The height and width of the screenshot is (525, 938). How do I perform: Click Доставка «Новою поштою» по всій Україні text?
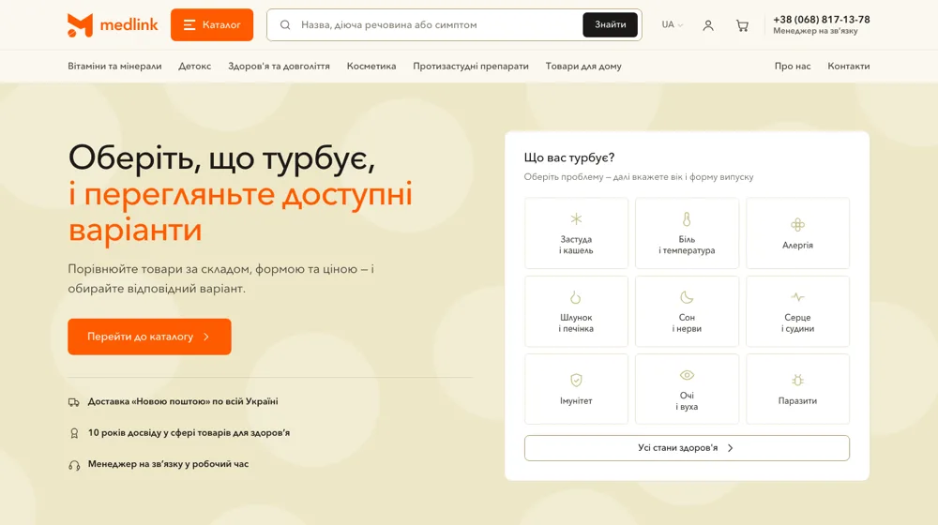[183, 402]
